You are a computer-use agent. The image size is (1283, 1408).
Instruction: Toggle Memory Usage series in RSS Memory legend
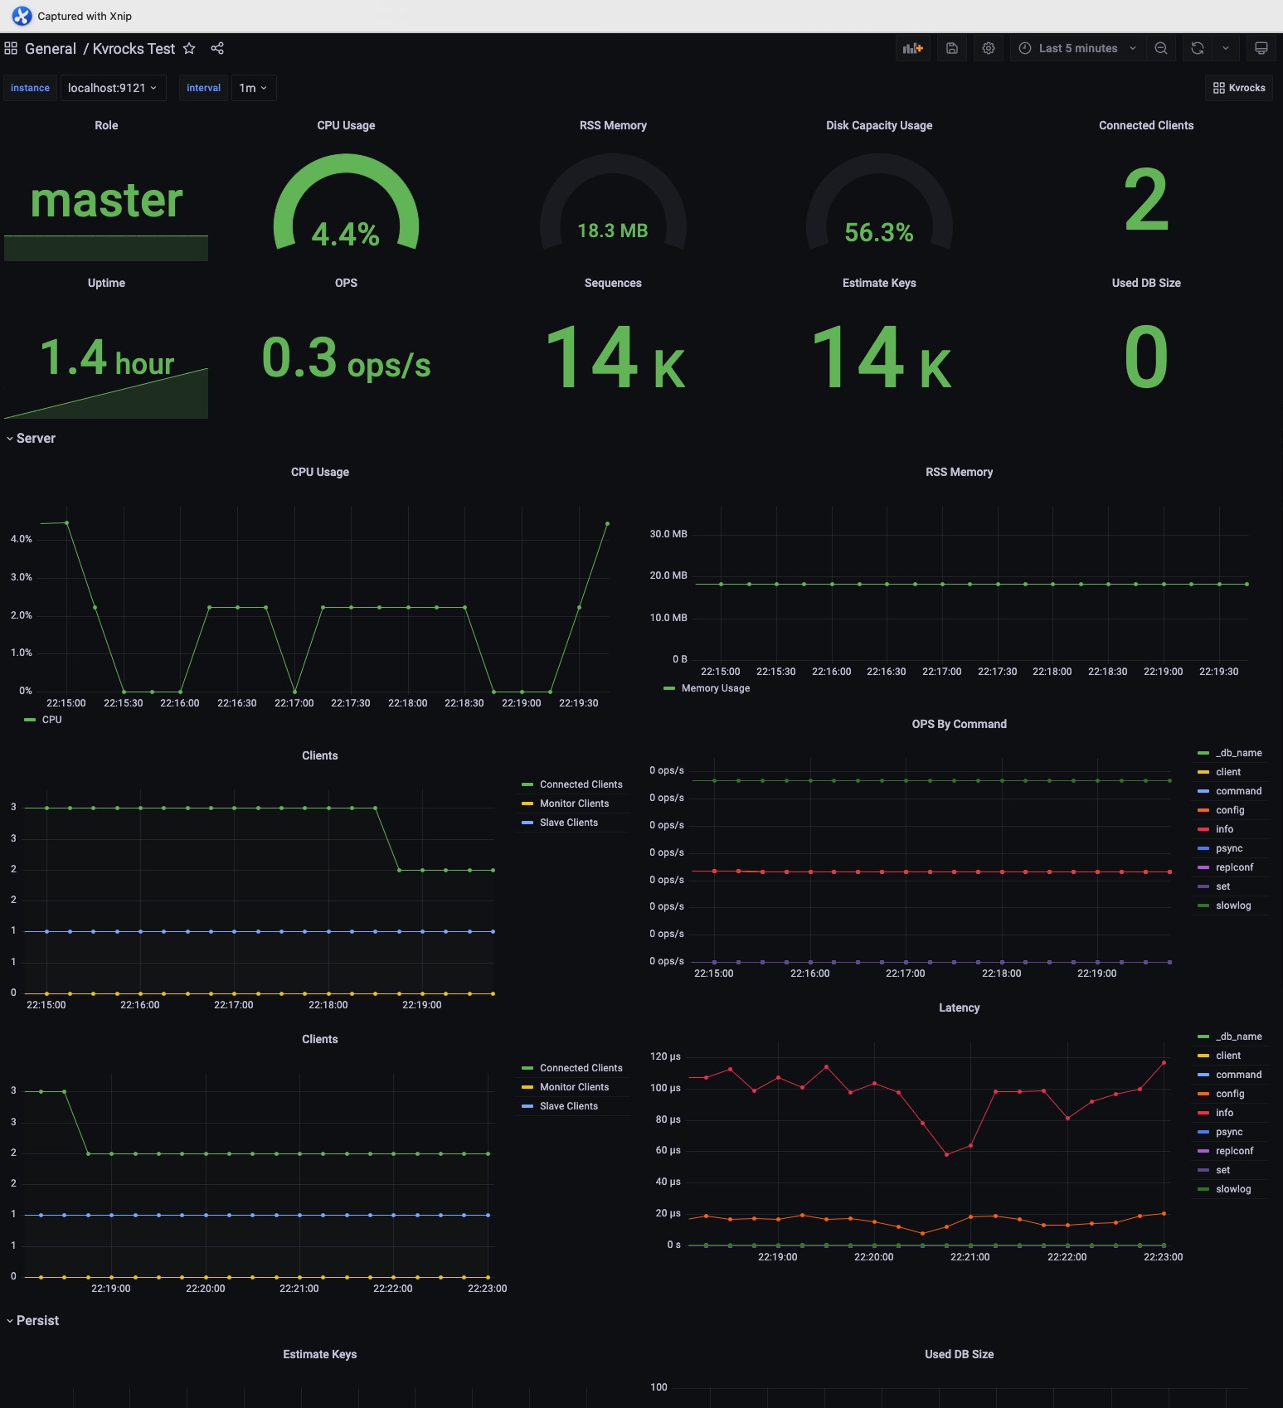pyautogui.click(x=715, y=688)
